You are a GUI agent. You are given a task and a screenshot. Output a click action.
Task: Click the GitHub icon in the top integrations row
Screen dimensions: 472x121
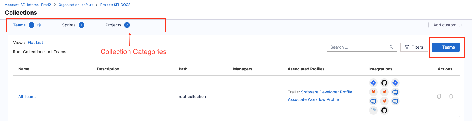pos(384,83)
